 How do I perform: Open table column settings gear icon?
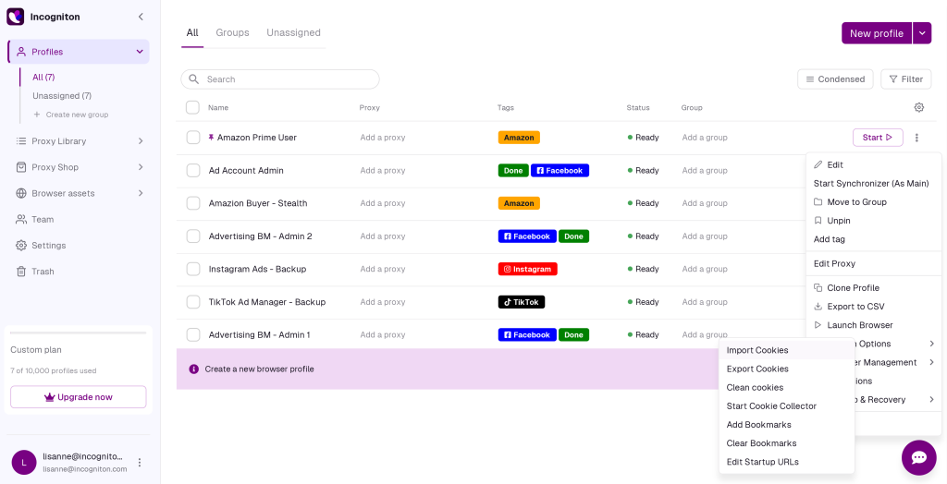[x=918, y=107]
